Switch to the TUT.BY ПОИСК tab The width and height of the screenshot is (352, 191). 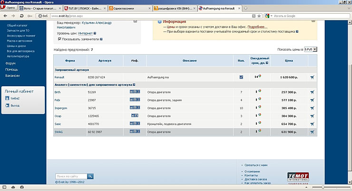click(85, 8)
